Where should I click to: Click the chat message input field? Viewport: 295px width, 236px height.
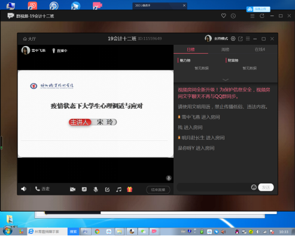(214, 188)
